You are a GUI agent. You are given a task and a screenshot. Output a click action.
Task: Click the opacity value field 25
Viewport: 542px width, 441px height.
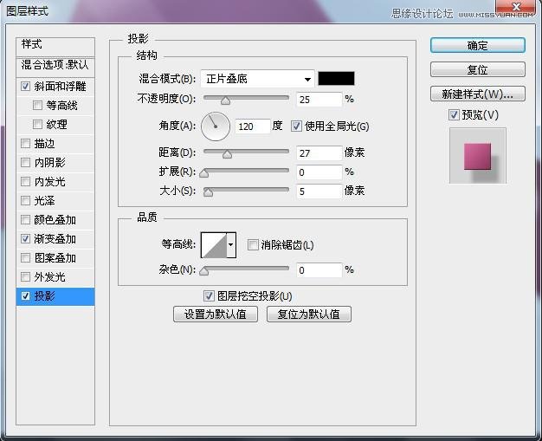(x=319, y=100)
